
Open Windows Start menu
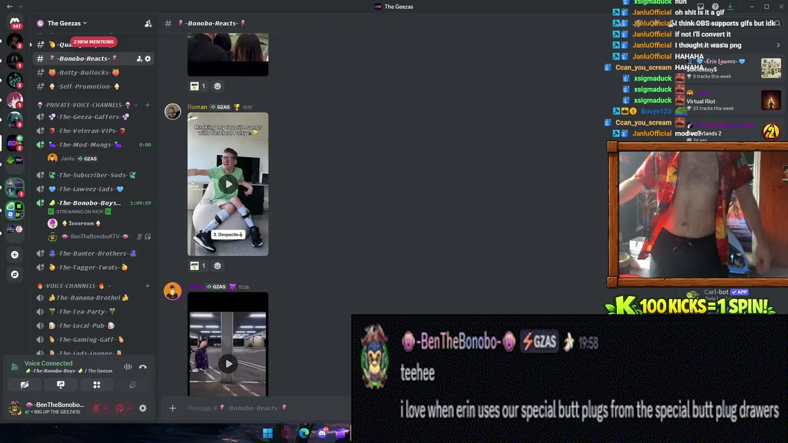(268, 433)
